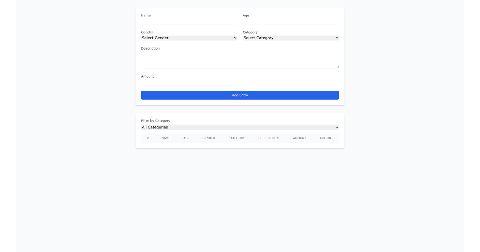Screen dimensions: 480x252
Task: Click the Age input field
Action: pos(290,22)
